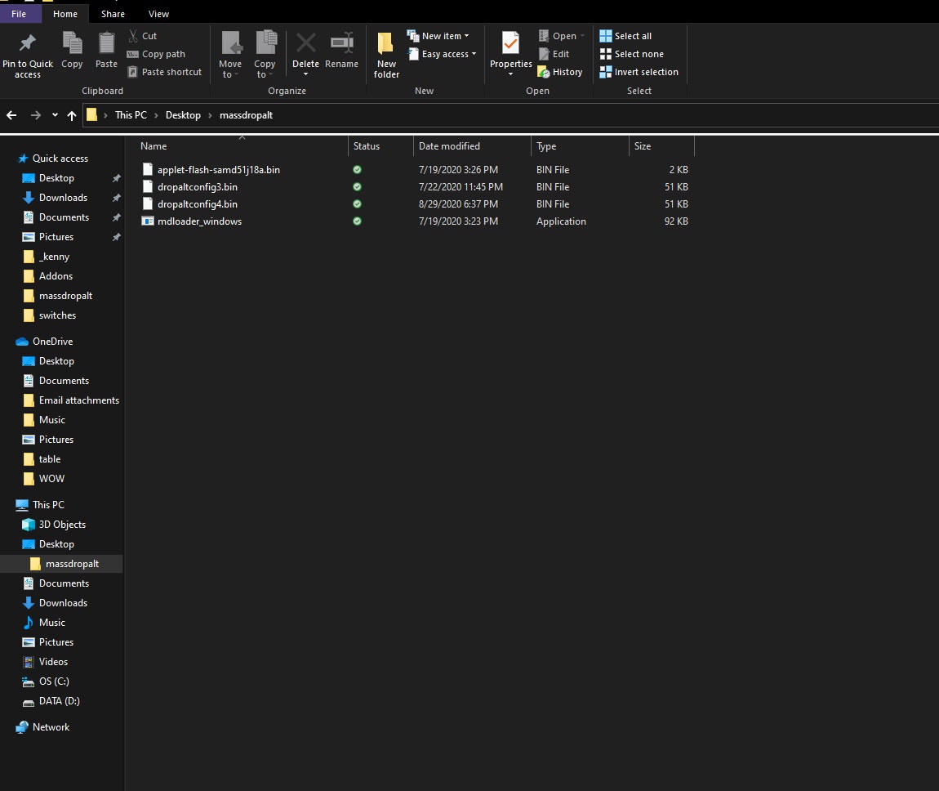939x791 pixels.
Task: Open Properties from the ribbon
Action: [x=510, y=44]
